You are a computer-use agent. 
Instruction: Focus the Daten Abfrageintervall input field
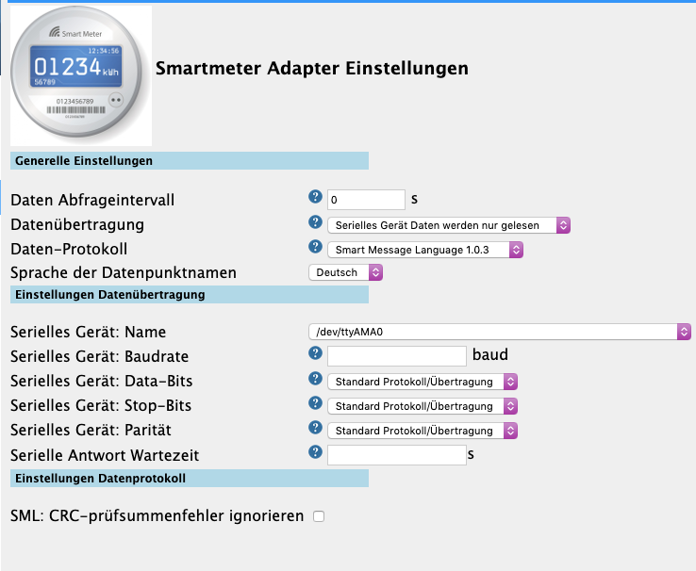point(366,200)
